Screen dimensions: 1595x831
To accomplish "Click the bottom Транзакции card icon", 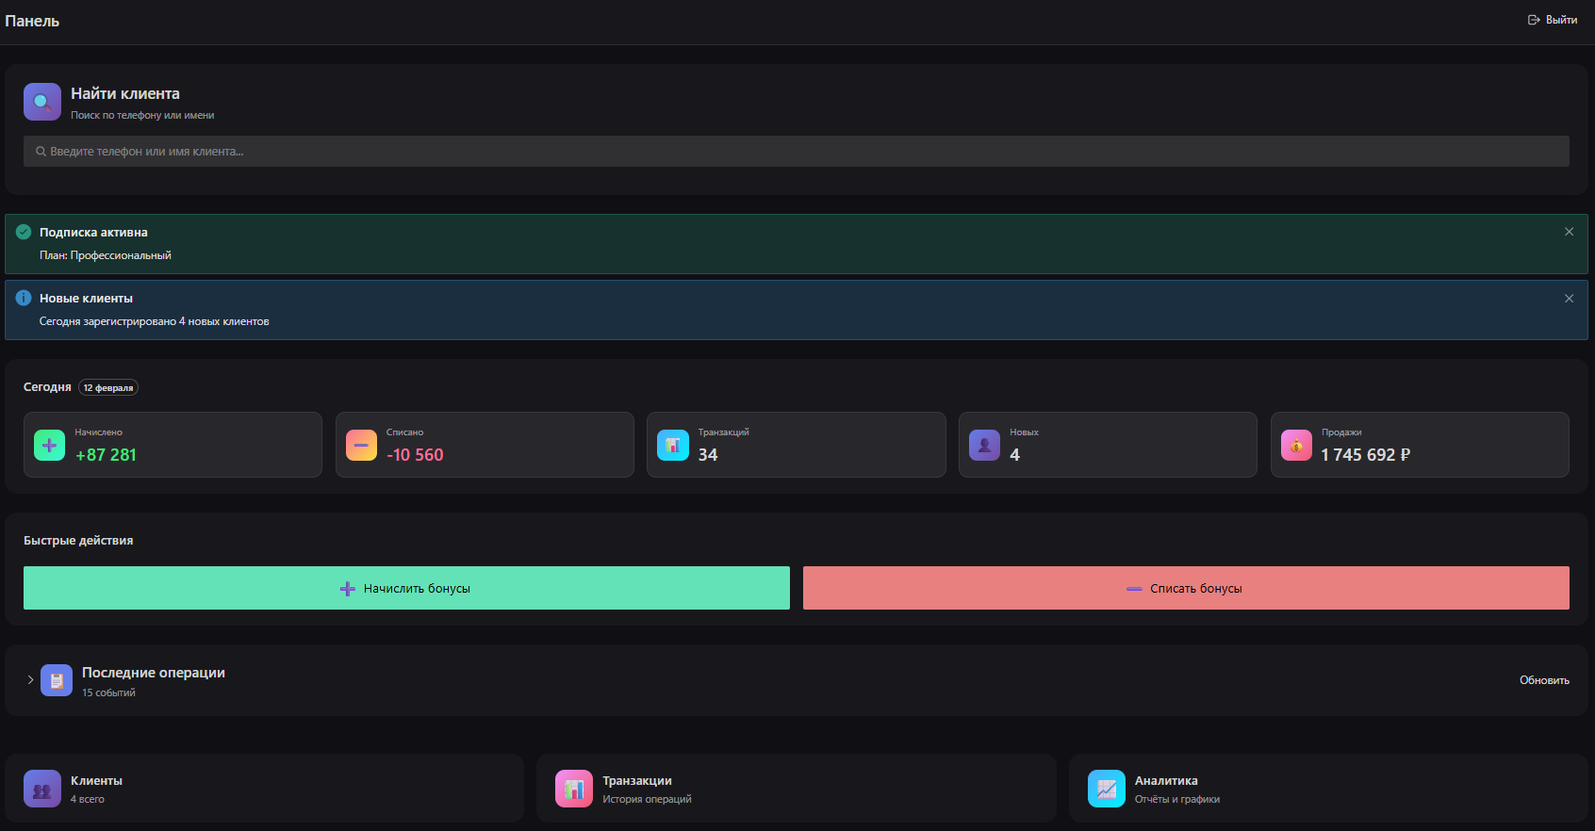I will pos(574,789).
